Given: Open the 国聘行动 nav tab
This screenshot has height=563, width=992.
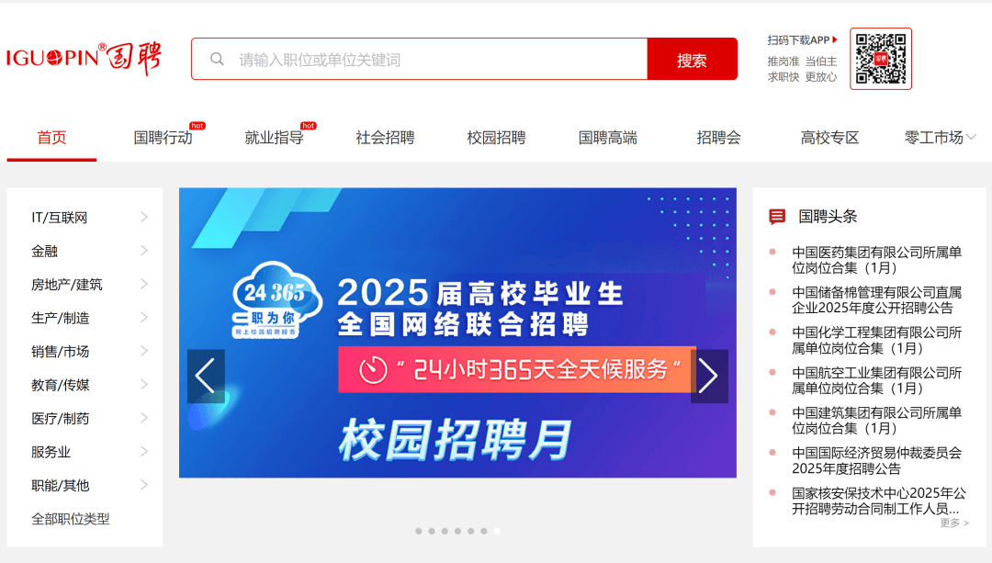Looking at the screenshot, I should [x=163, y=137].
